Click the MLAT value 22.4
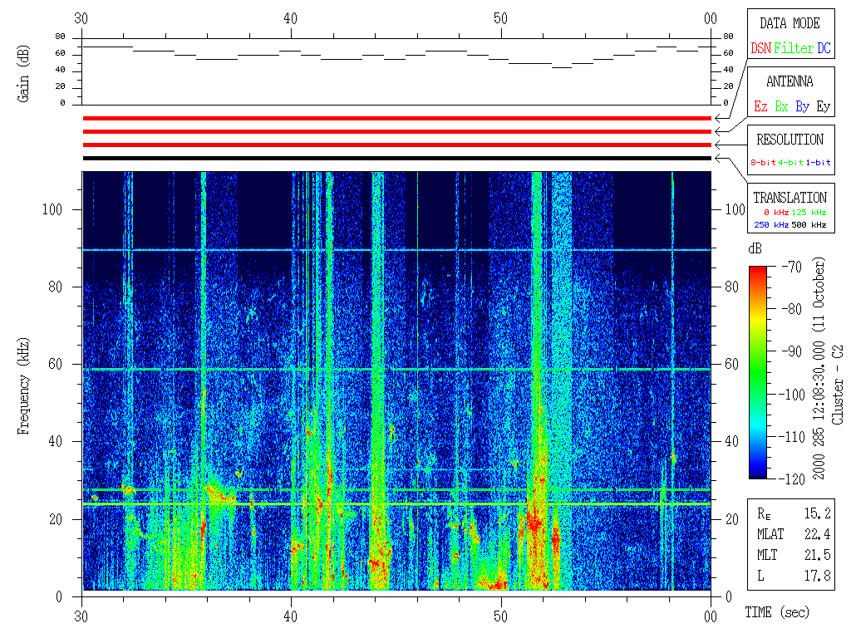The height and width of the screenshot is (638, 851). click(x=818, y=534)
